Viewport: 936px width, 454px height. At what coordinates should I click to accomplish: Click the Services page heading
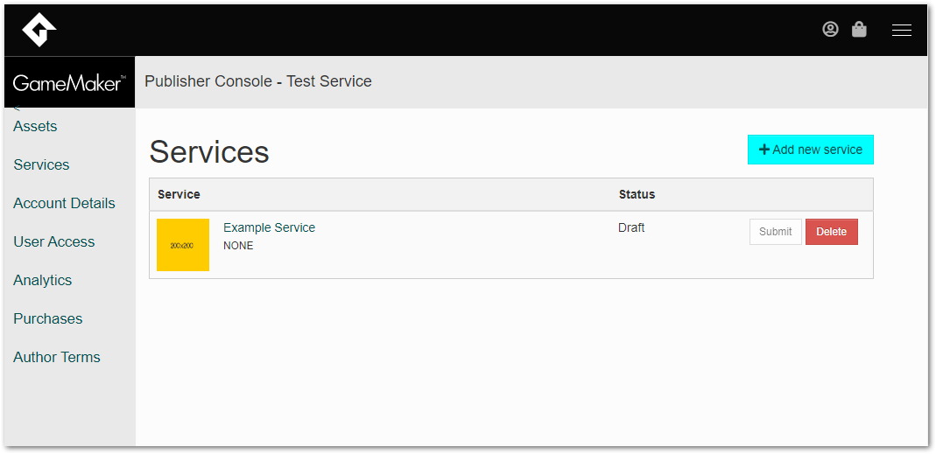coord(209,151)
